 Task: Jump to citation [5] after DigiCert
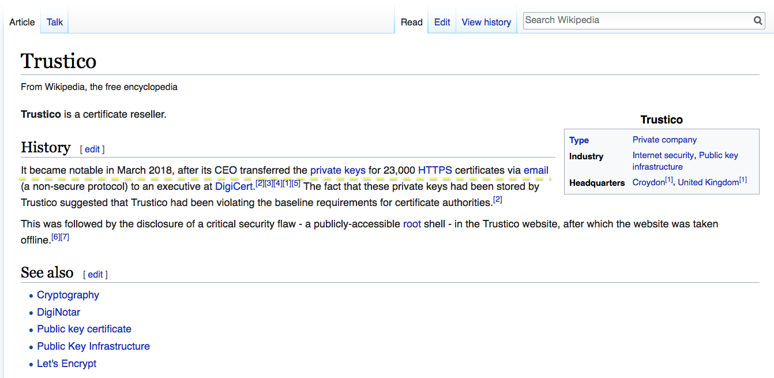[296, 184]
